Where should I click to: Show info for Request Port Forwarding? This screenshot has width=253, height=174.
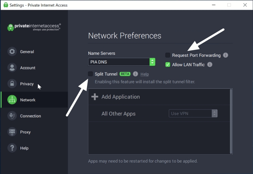tap(226, 55)
